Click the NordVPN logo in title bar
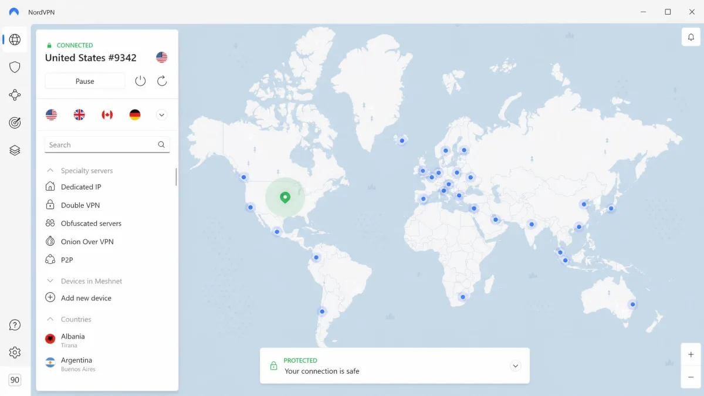 click(14, 12)
